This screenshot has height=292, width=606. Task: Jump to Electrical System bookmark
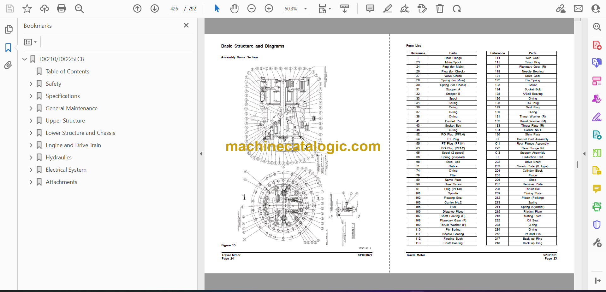tap(66, 170)
